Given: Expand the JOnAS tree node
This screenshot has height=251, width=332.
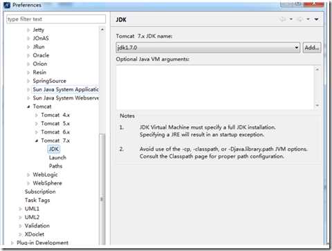Looking at the screenshot, I should coord(28,39).
